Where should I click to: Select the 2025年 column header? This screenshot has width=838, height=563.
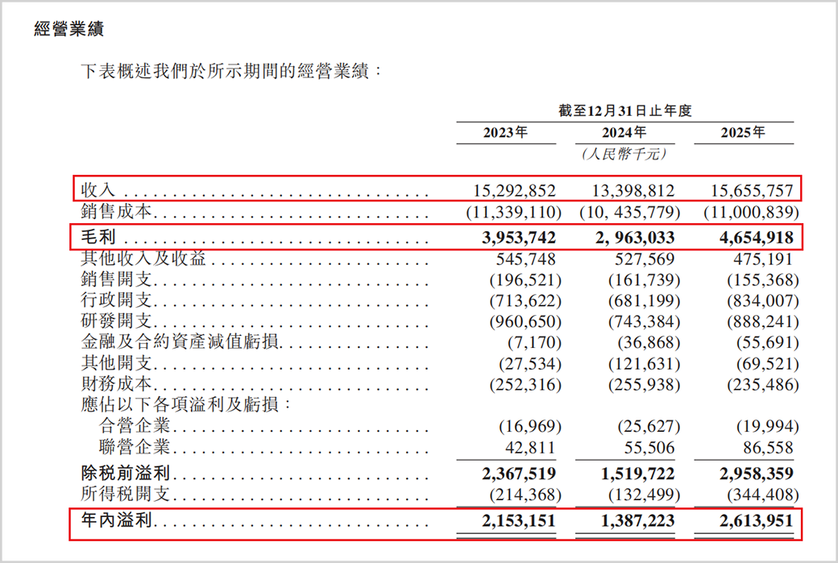pyautogui.click(x=743, y=133)
